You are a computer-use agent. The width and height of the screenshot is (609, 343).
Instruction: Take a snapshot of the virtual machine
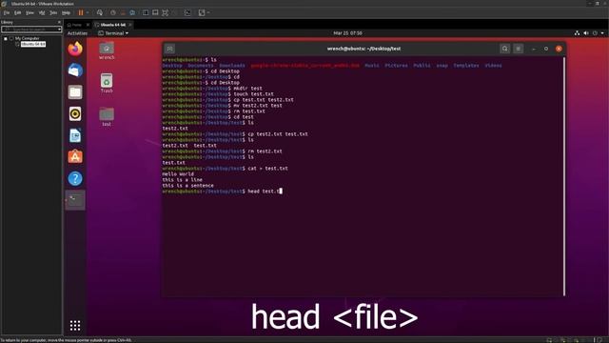pos(113,12)
